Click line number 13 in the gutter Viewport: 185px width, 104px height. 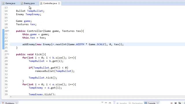(6, 8)
